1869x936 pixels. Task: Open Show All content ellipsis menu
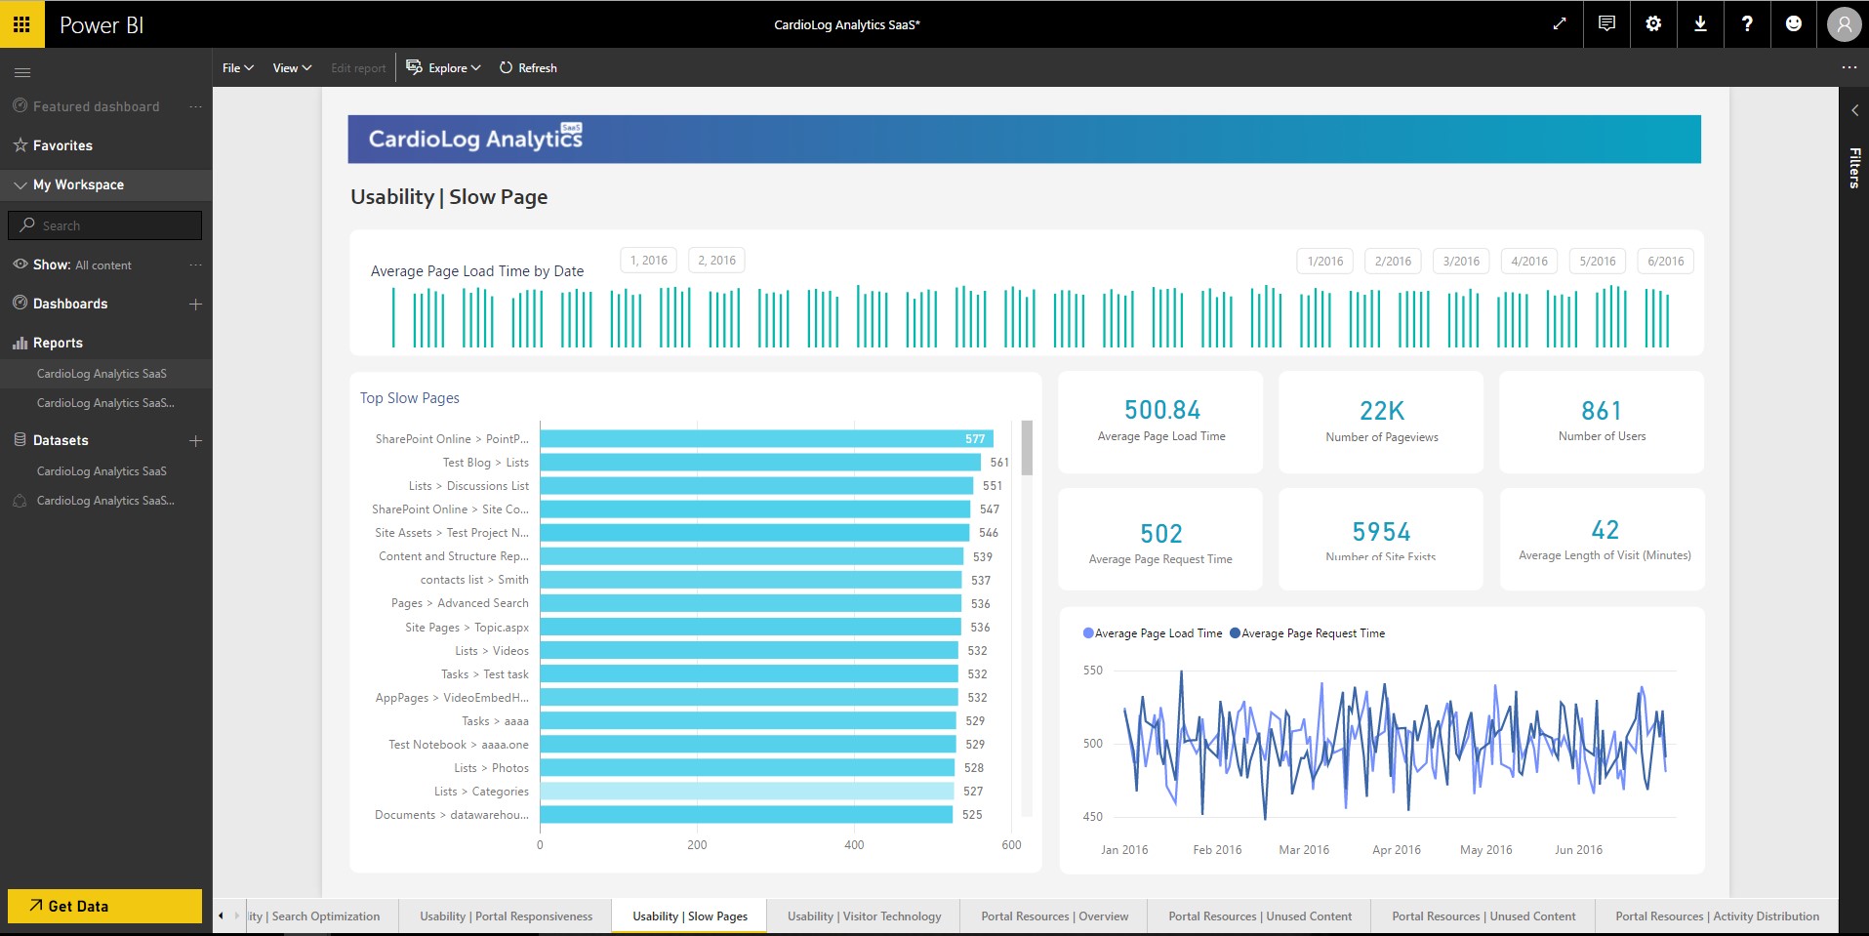coord(195,265)
